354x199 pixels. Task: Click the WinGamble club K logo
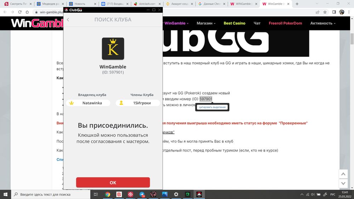113,49
